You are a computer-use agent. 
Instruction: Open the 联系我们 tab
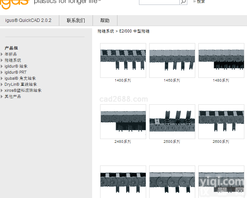click(x=76, y=20)
